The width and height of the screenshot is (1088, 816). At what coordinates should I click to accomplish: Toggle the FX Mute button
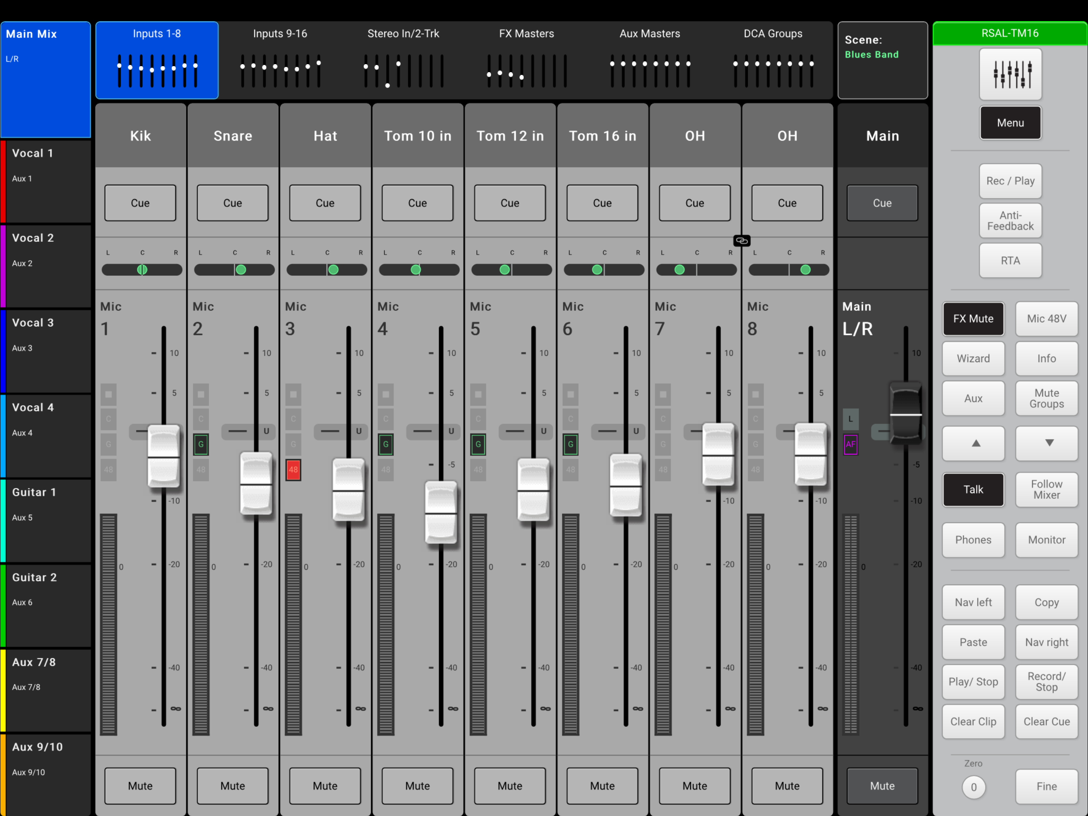pos(973,318)
